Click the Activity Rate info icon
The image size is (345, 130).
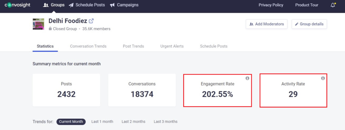pos(323,78)
